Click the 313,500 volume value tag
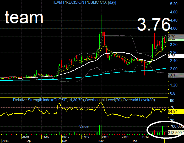This screenshot has height=143, width=184. tap(176, 133)
